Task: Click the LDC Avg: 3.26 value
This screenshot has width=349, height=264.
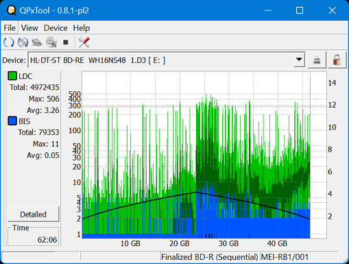Action: (43, 110)
